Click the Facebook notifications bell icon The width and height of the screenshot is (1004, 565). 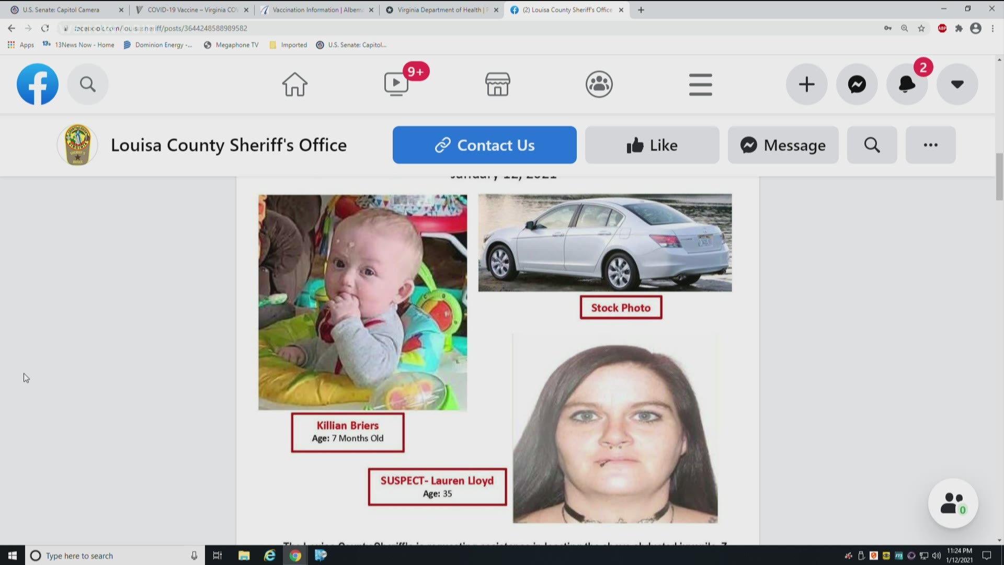pos(907,84)
